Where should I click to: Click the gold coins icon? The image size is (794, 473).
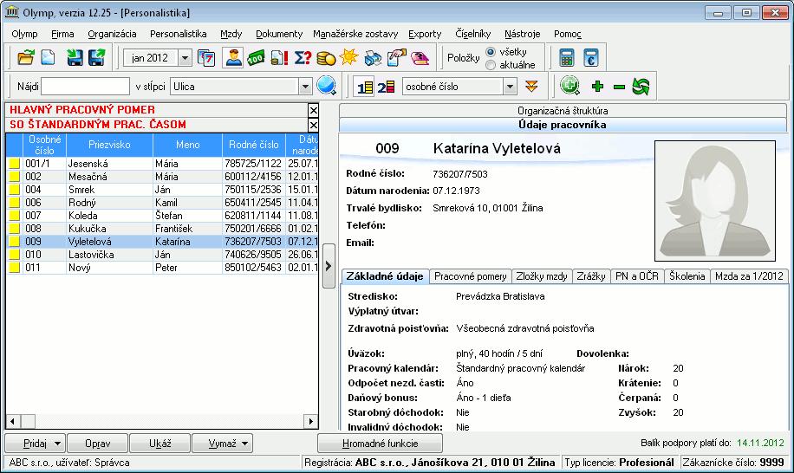(x=326, y=58)
